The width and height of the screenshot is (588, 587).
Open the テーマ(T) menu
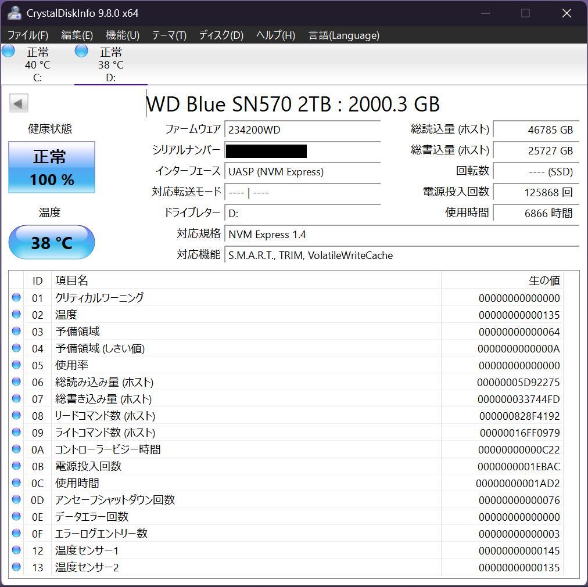pyautogui.click(x=169, y=35)
